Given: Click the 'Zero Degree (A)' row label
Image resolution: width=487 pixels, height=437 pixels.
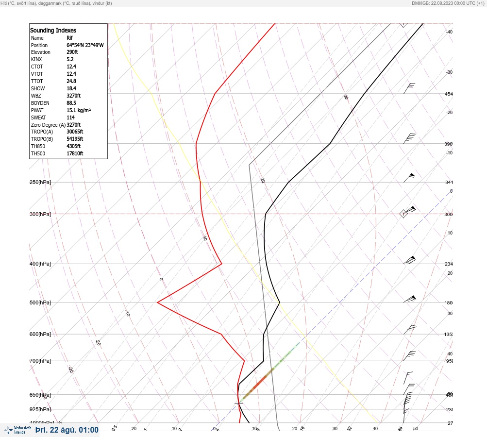Looking at the screenshot, I should pos(48,125).
